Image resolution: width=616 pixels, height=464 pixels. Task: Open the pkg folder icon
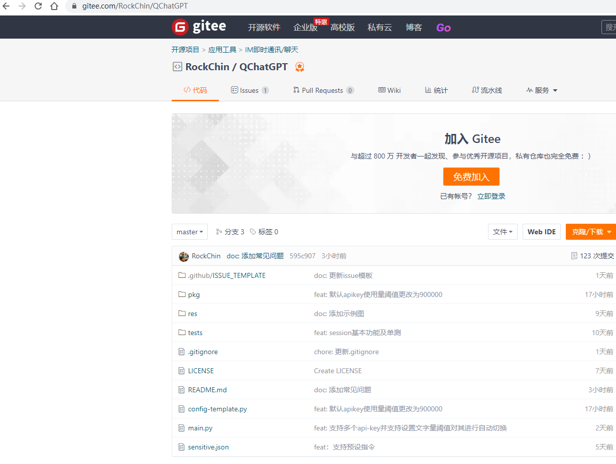[x=182, y=294]
